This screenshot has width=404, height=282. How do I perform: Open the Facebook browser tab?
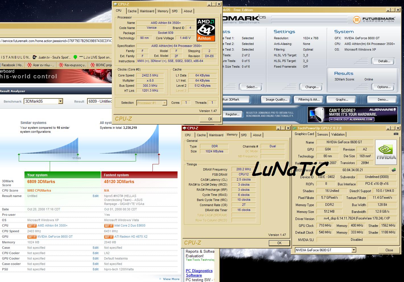tap(12, 65)
